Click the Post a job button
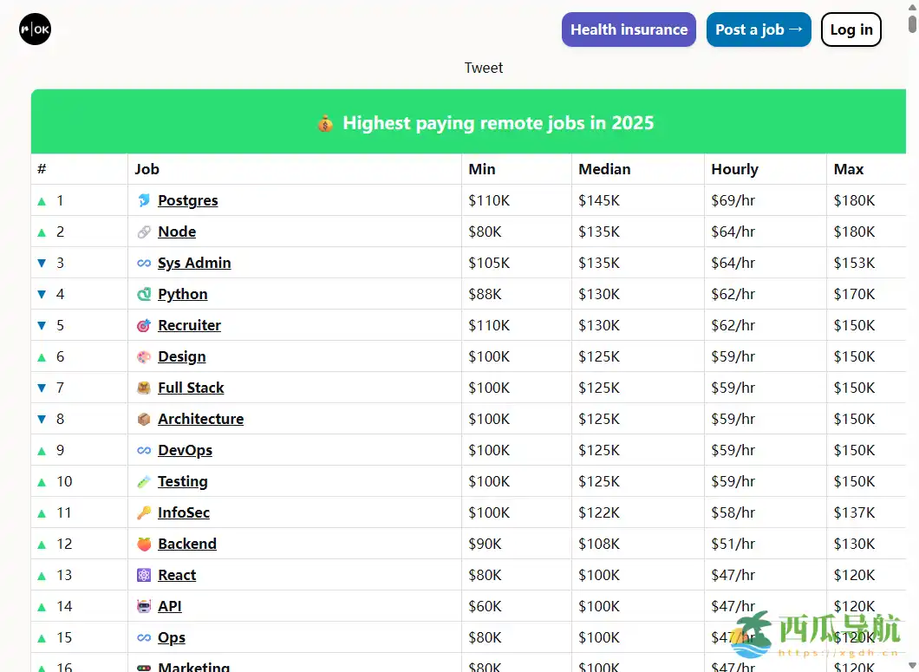919x672 pixels. (x=759, y=29)
